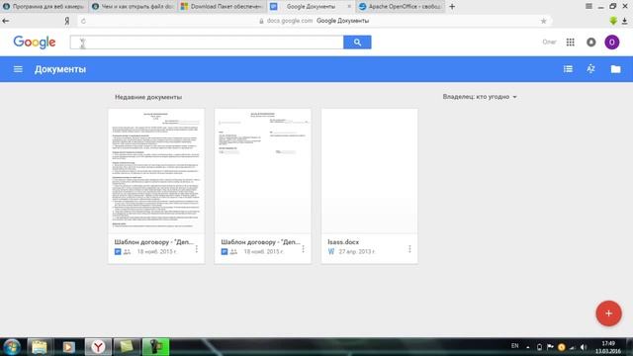
Task: Open the AZ sort options
Action: [590, 69]
